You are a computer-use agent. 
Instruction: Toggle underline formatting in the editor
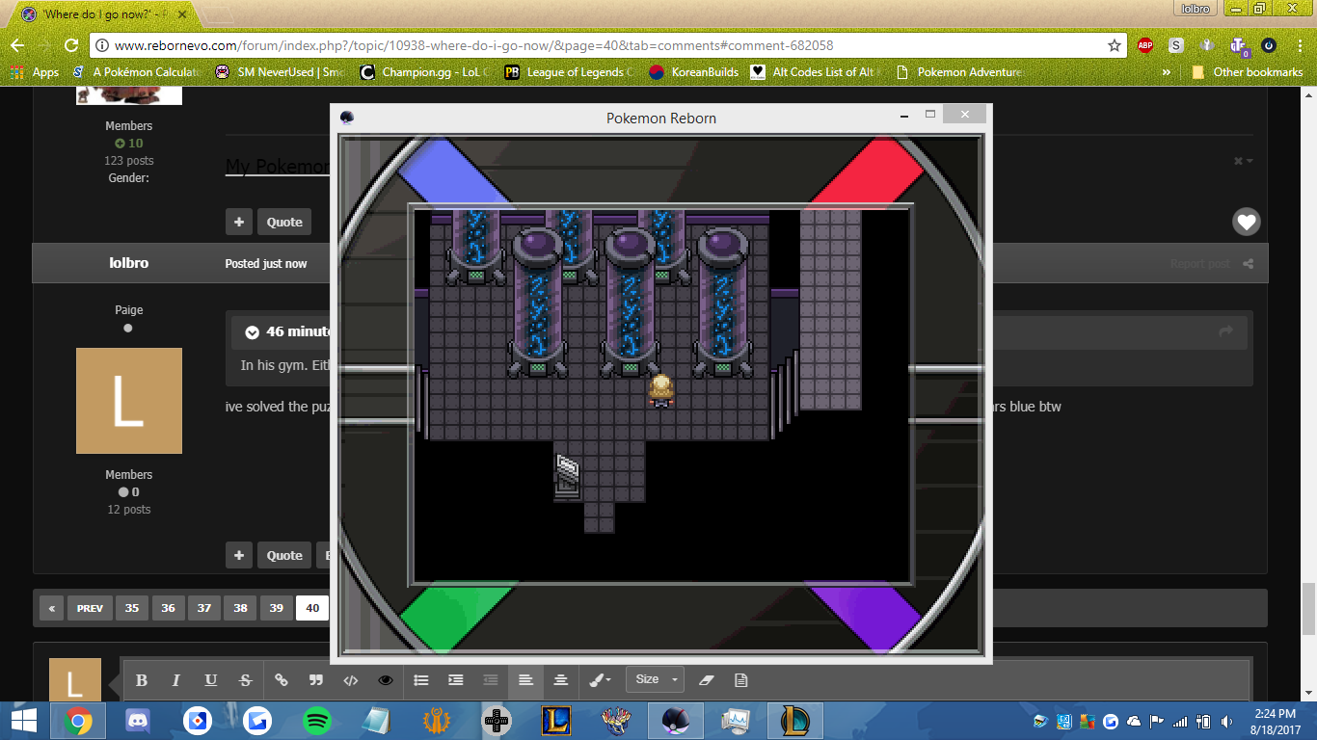(210, 680)
